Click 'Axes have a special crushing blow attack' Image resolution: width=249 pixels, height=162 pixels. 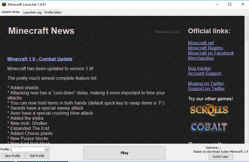tap(50, 113)
